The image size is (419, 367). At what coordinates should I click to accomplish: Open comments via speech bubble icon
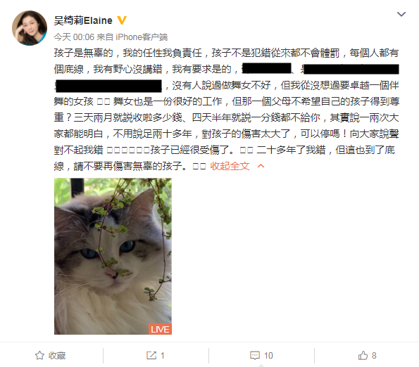coord(255,355)
